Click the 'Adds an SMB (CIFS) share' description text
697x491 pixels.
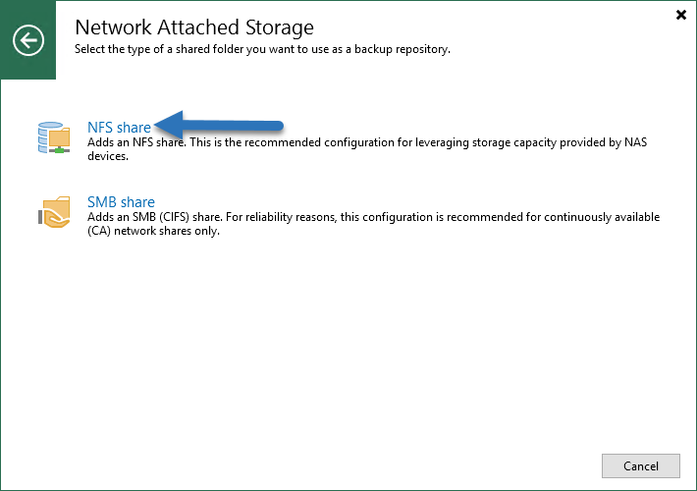373,224
